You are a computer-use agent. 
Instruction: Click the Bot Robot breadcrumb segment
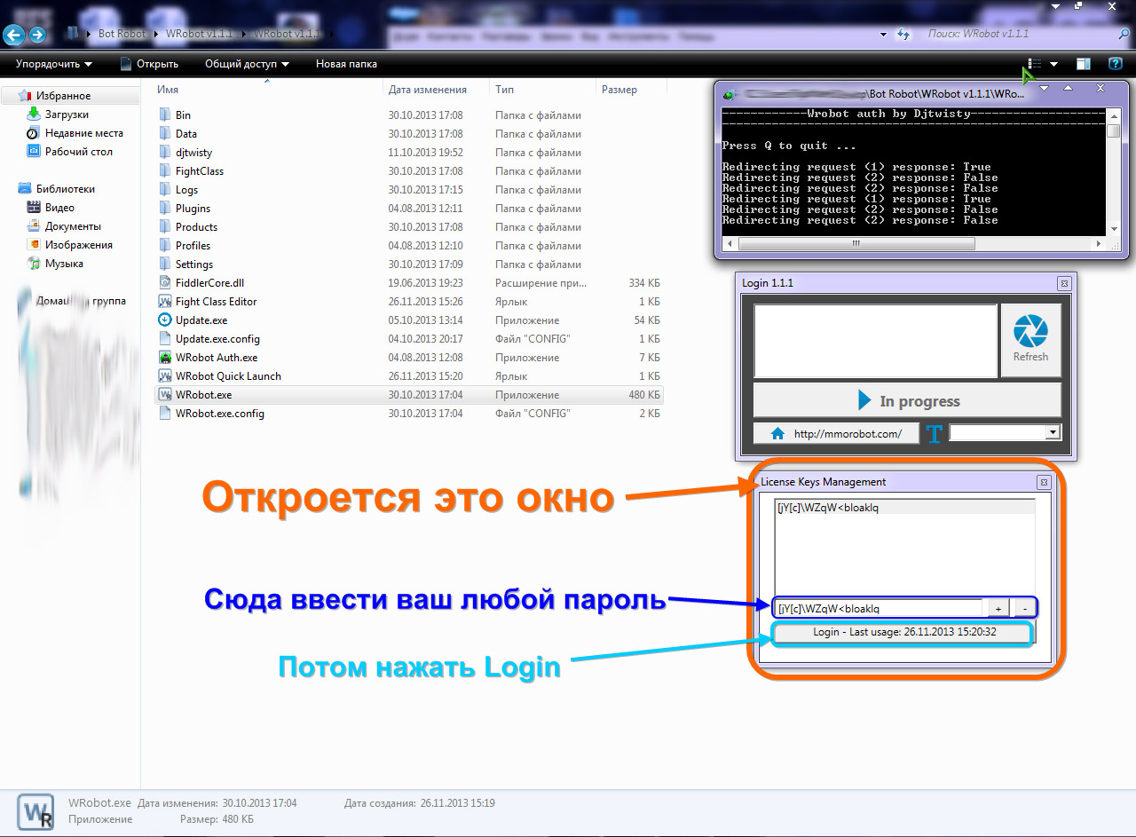point(121,34)
